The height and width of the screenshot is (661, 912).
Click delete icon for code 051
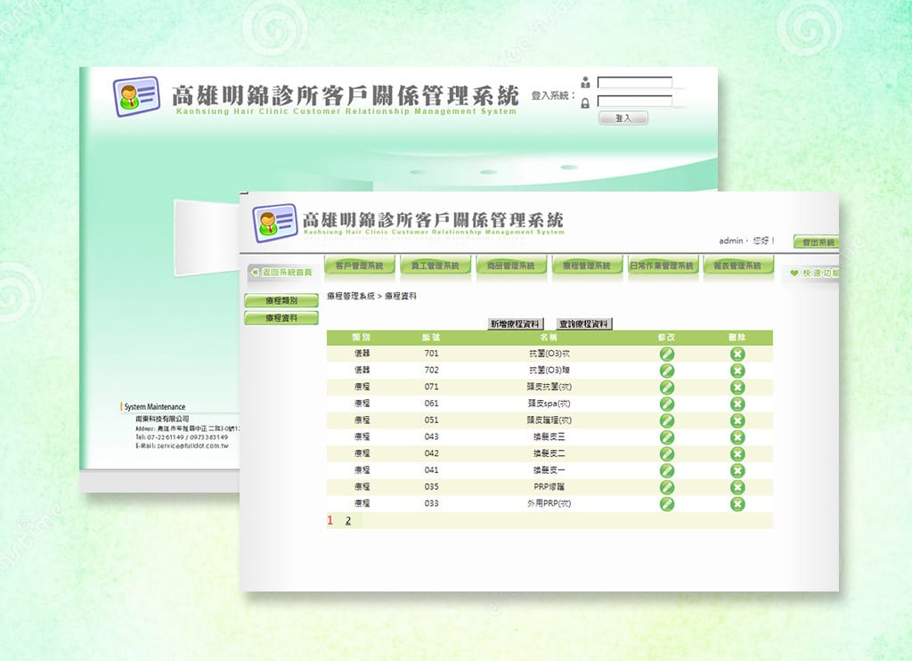(737, 420)
